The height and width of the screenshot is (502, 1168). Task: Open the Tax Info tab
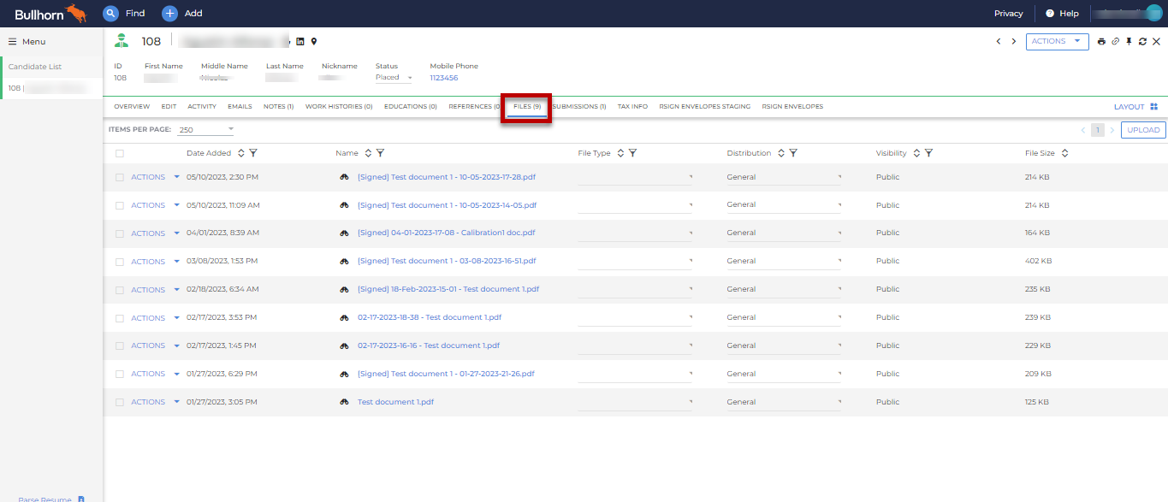coord(632,107)
